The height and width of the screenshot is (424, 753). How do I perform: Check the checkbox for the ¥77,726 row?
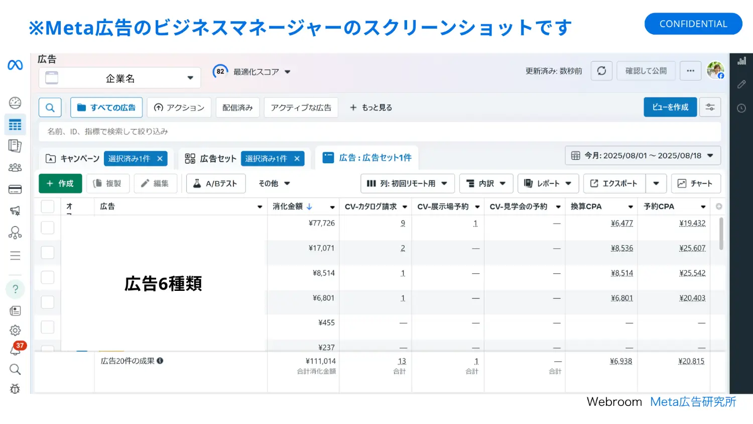point(48,228)
